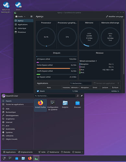Open the Processus page

coord(24,32)
